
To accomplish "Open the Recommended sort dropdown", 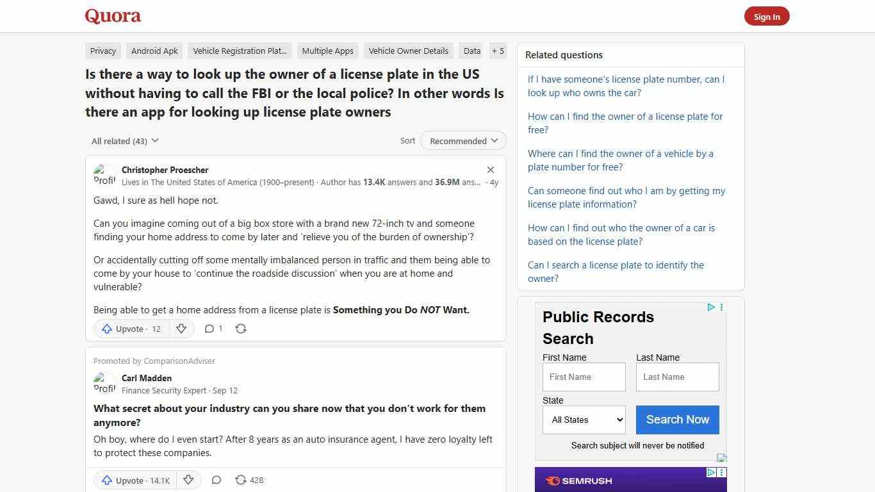I will (462, 140).
